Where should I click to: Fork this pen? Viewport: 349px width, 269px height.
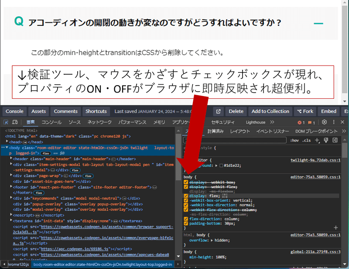click(305, 111)
